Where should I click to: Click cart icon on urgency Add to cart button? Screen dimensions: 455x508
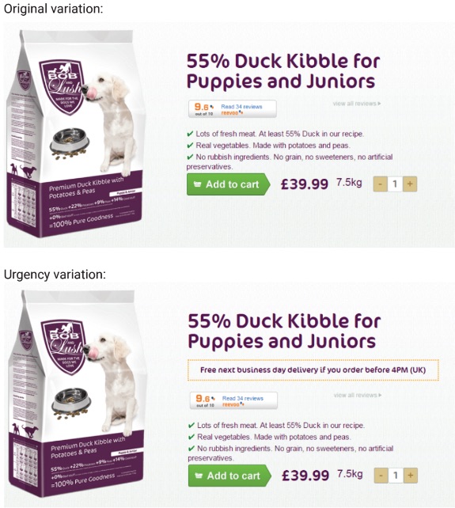(x=199, y=476)
